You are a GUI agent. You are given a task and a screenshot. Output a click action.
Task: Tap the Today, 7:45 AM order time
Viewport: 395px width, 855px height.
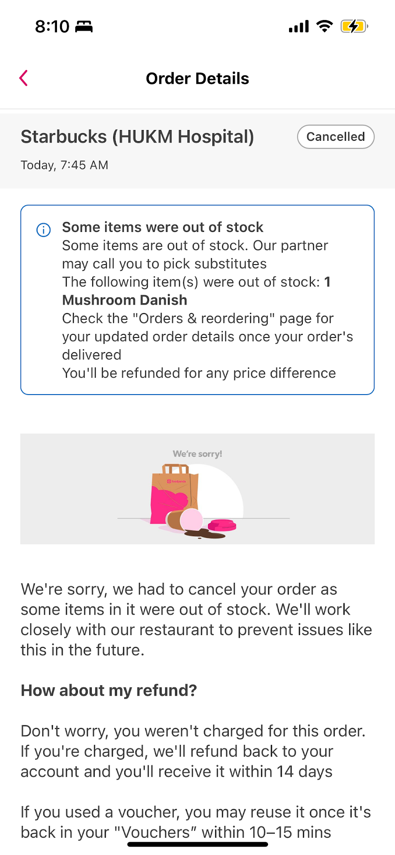pos(65,165)
